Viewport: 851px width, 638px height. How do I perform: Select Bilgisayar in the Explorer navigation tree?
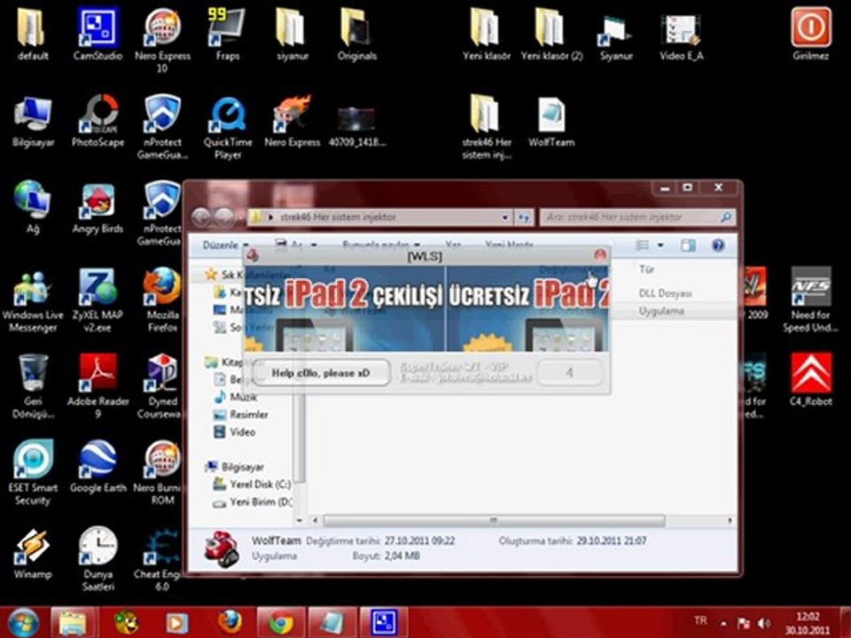(235, 467)
